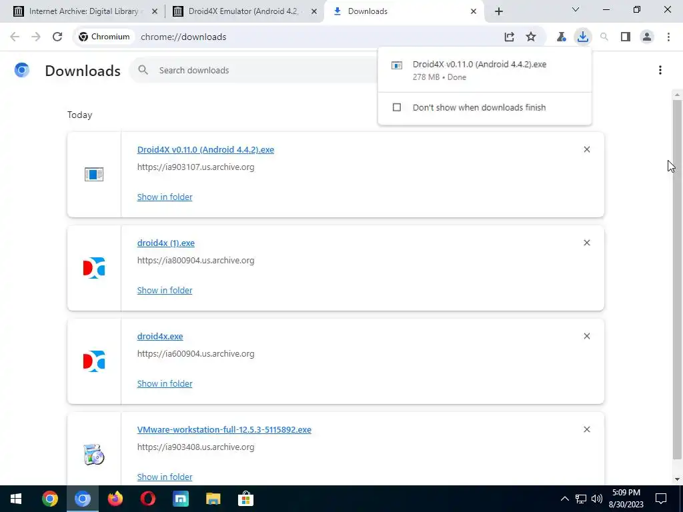683x512 pixels.
Task: Click the scrollbar up arrow
Action: pos(677,95)
